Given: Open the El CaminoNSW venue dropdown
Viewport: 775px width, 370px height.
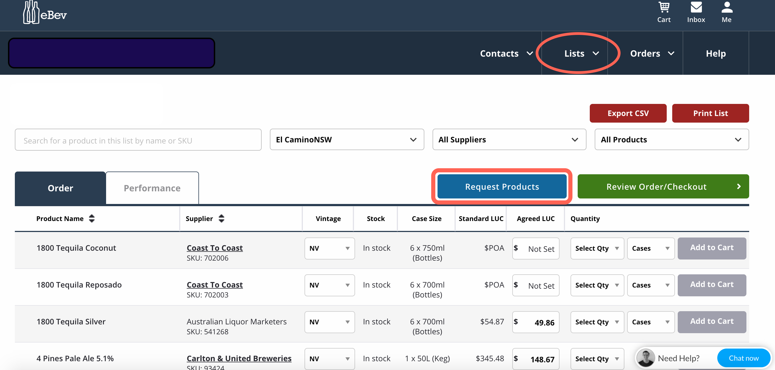Looking at the screenshot, I should click(347, 140).
